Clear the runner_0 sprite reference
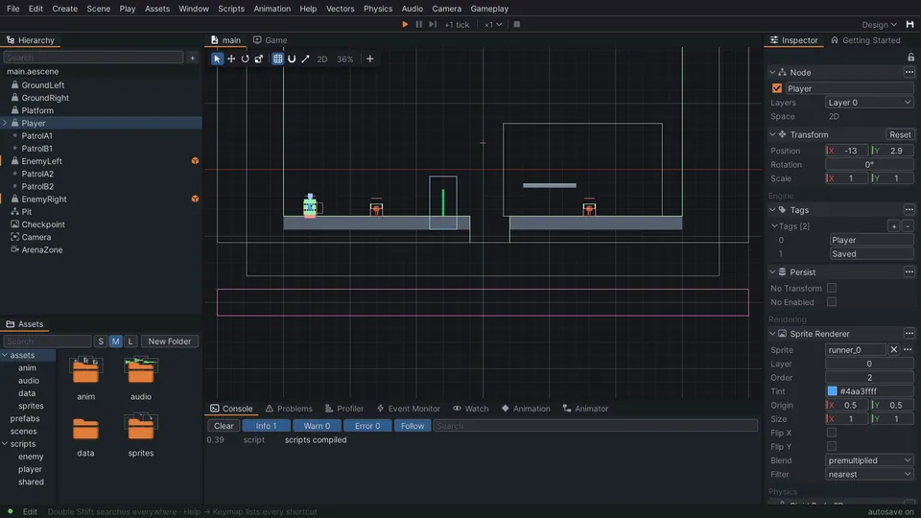The image size is (921, 518). pos(894,349)
